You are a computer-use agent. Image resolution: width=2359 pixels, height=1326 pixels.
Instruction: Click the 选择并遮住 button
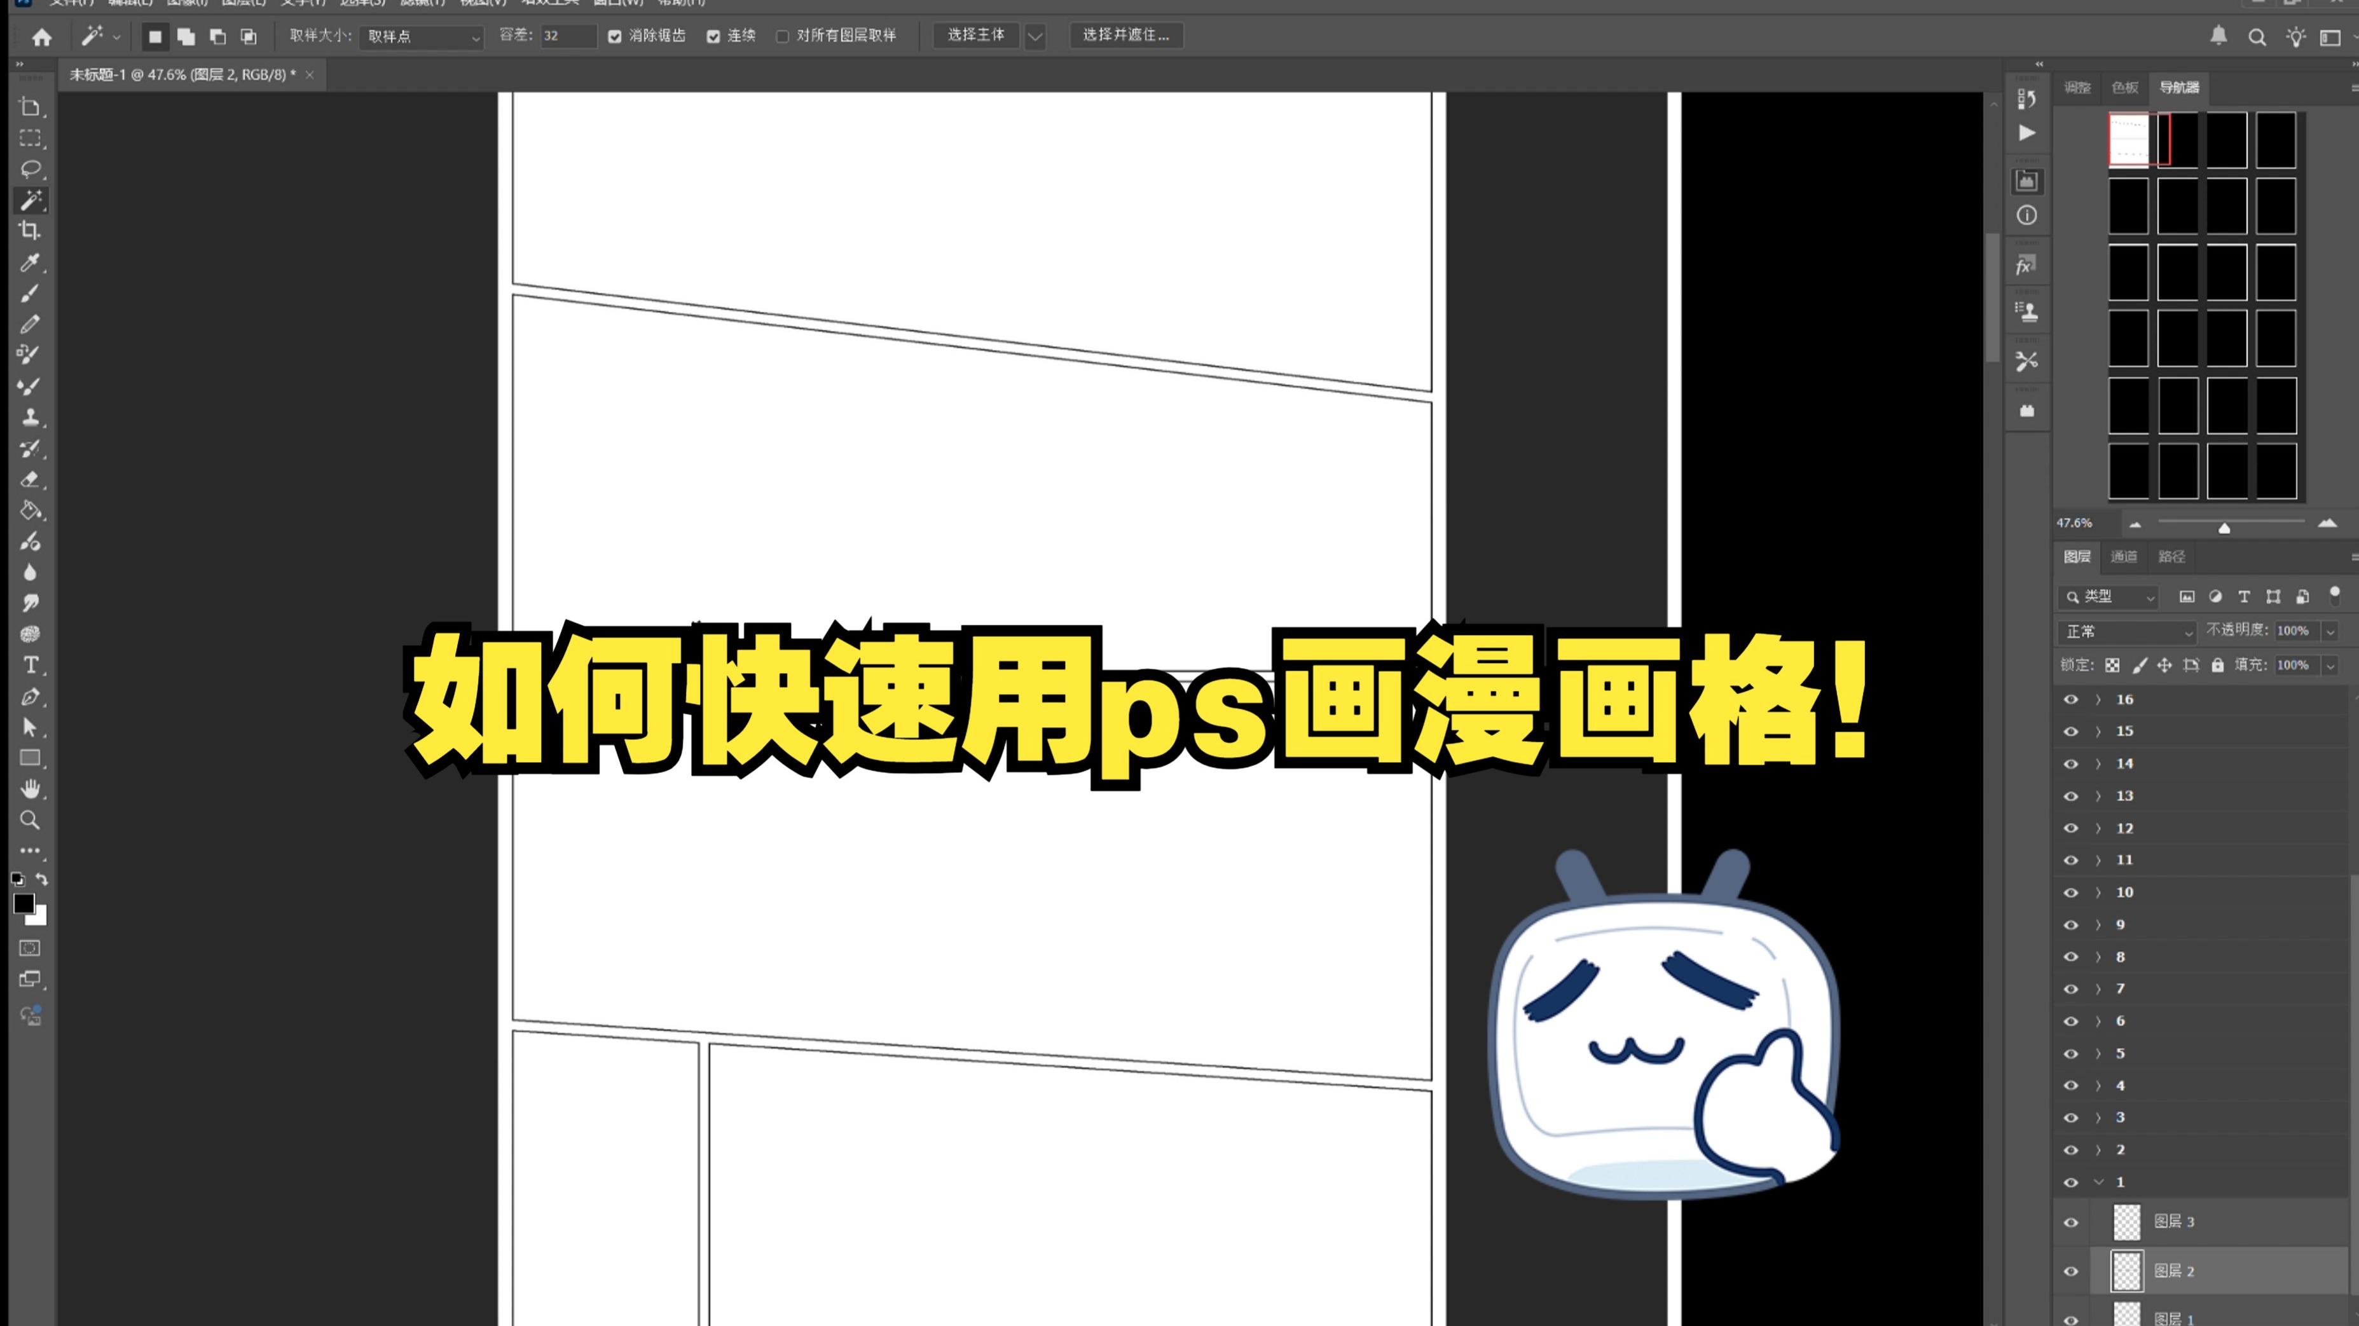tap(1126, 36)
